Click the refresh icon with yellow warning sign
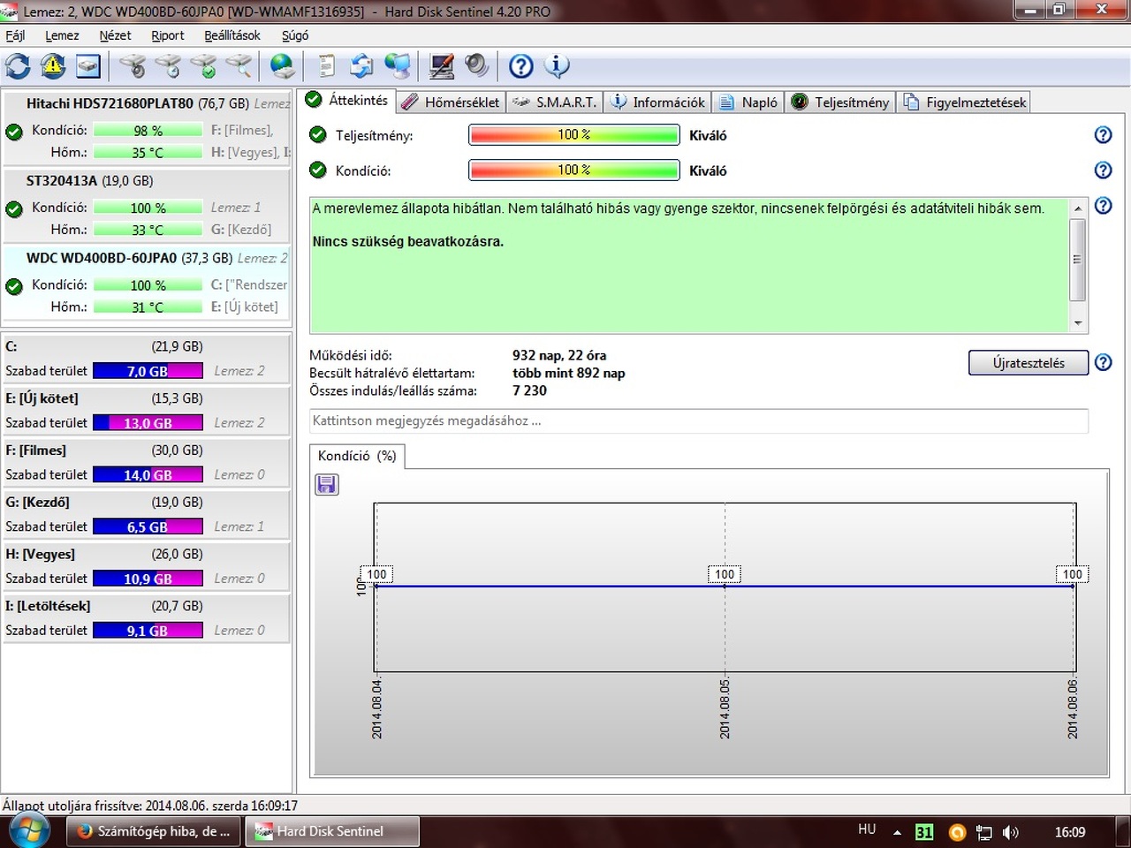Viewport: 1131px width, 848px height. coord(53,66)
